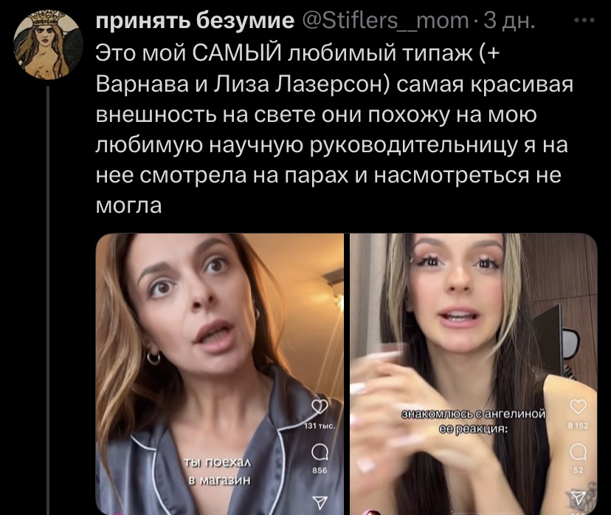Open the left attached video image

(x=220, y=374)
